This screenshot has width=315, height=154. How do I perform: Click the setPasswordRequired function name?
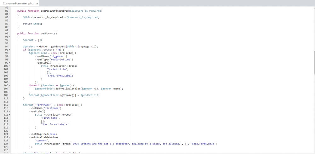click(x=54, y=11)
